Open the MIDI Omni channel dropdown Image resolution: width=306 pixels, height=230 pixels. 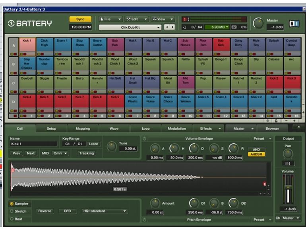coord(60,153)
